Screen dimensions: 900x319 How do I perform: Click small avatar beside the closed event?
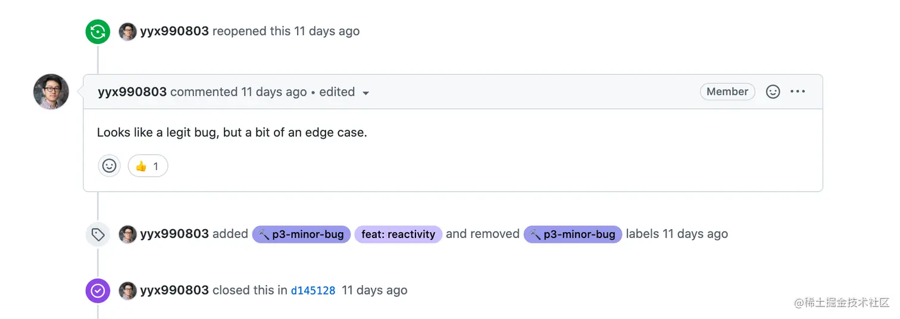click(127, 290)
